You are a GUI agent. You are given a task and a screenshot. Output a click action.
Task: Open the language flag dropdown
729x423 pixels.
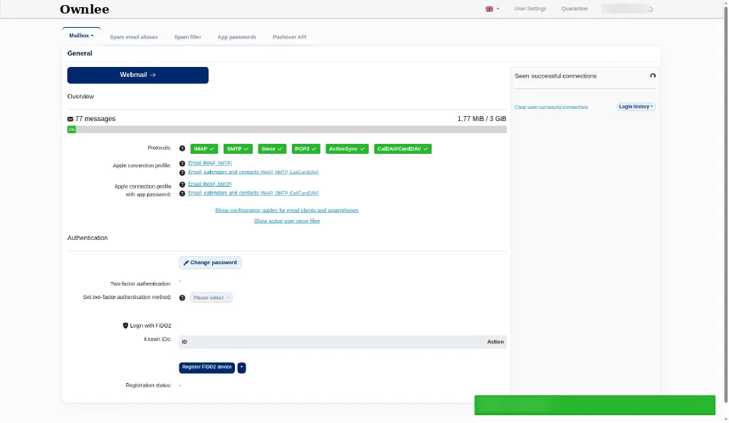click(493, 9)
